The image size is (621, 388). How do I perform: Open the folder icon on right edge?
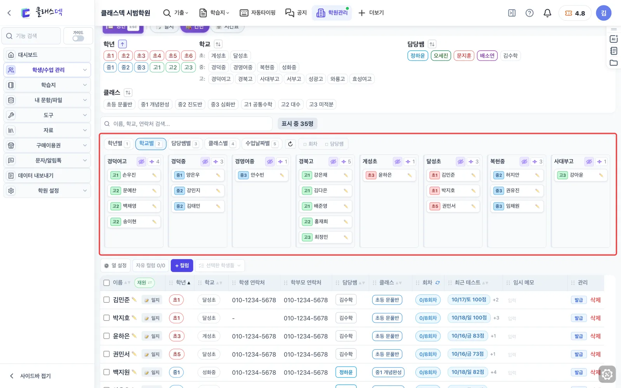click(x=614, y=63)
